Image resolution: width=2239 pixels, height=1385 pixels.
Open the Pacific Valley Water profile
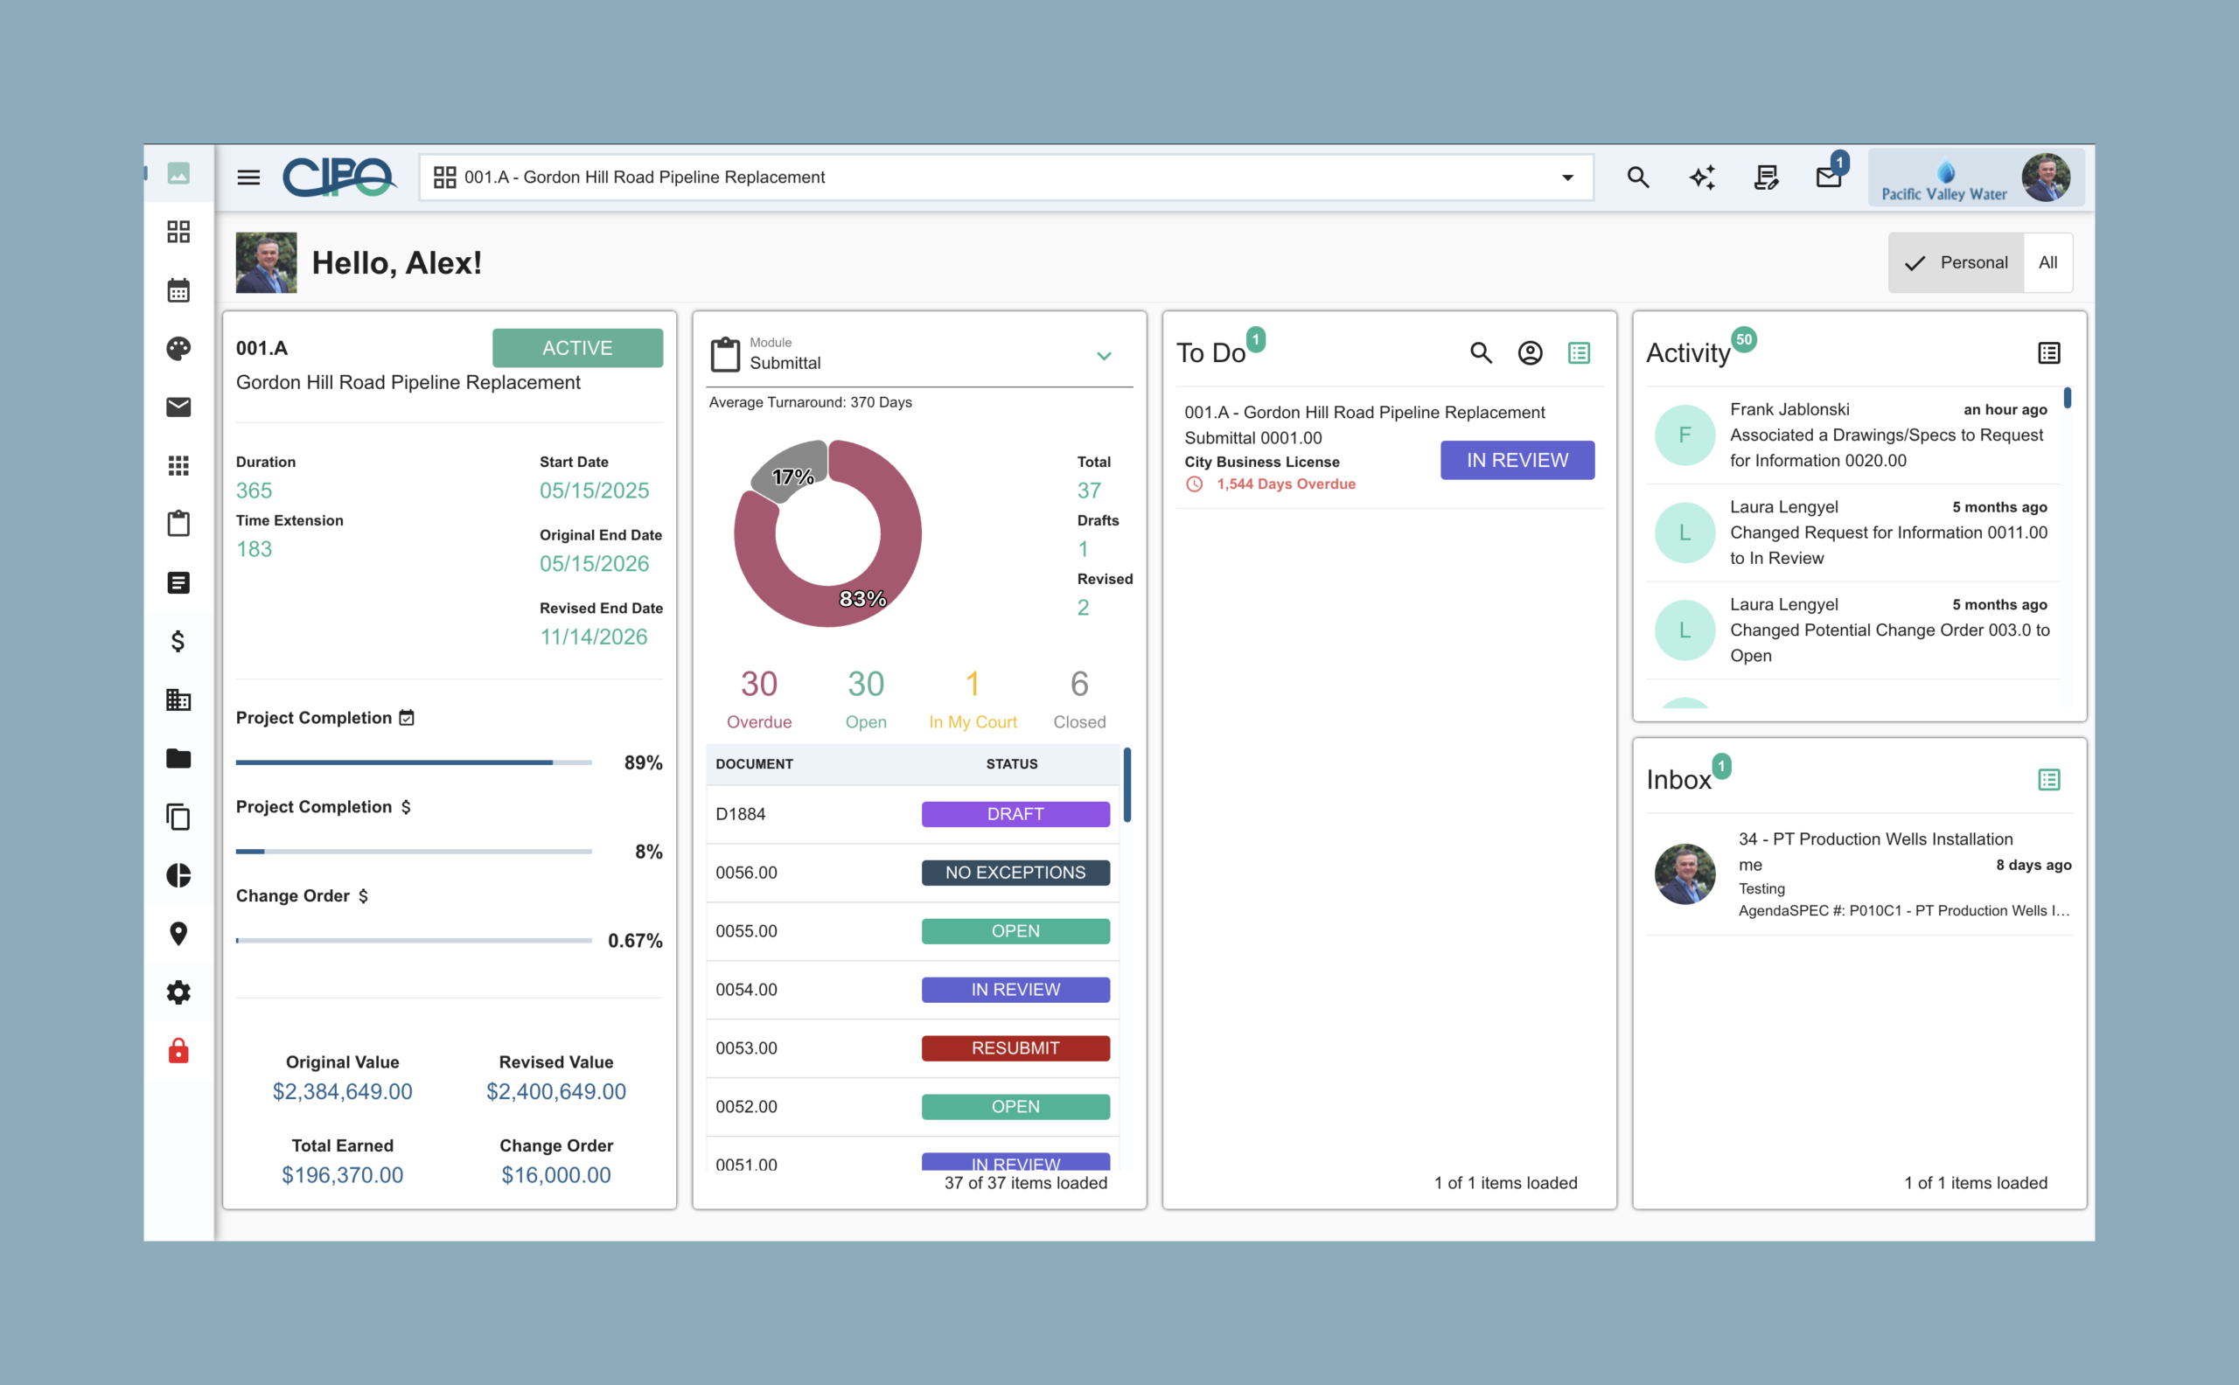(1976, 177)
